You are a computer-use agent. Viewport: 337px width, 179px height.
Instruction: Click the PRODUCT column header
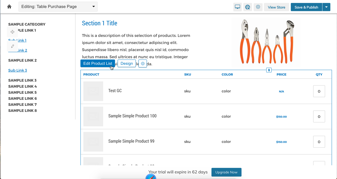click(x=91, y=74)
